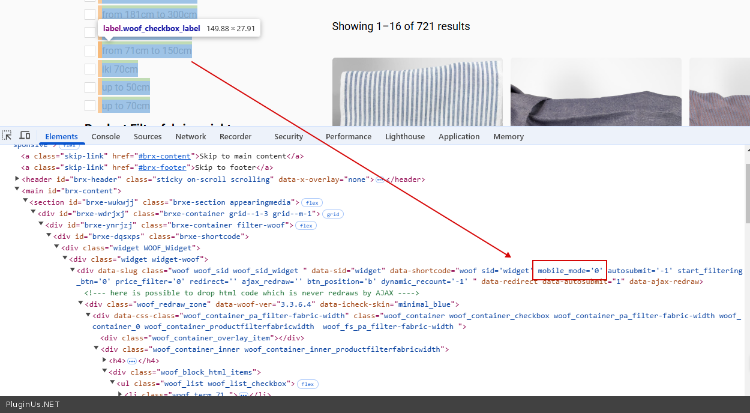Screen dimensions: 750x413
Task: Toggle the device toolbar icon
Action: point(25,136)
